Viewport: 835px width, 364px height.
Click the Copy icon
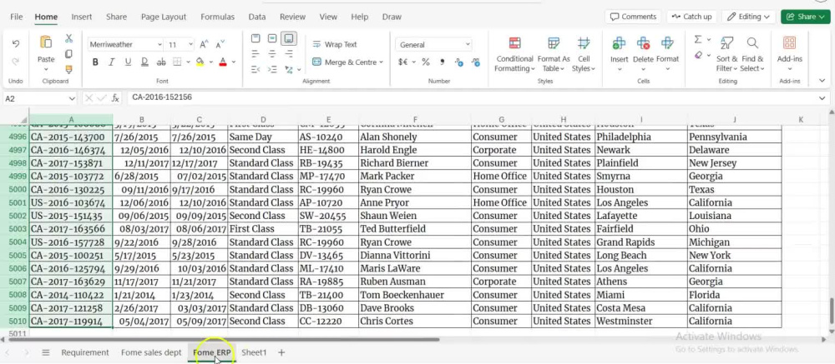click(68, 53)
